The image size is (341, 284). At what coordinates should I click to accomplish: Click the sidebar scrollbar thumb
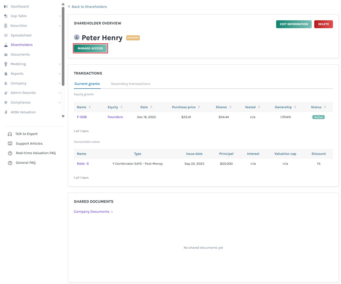click(63, 46)
